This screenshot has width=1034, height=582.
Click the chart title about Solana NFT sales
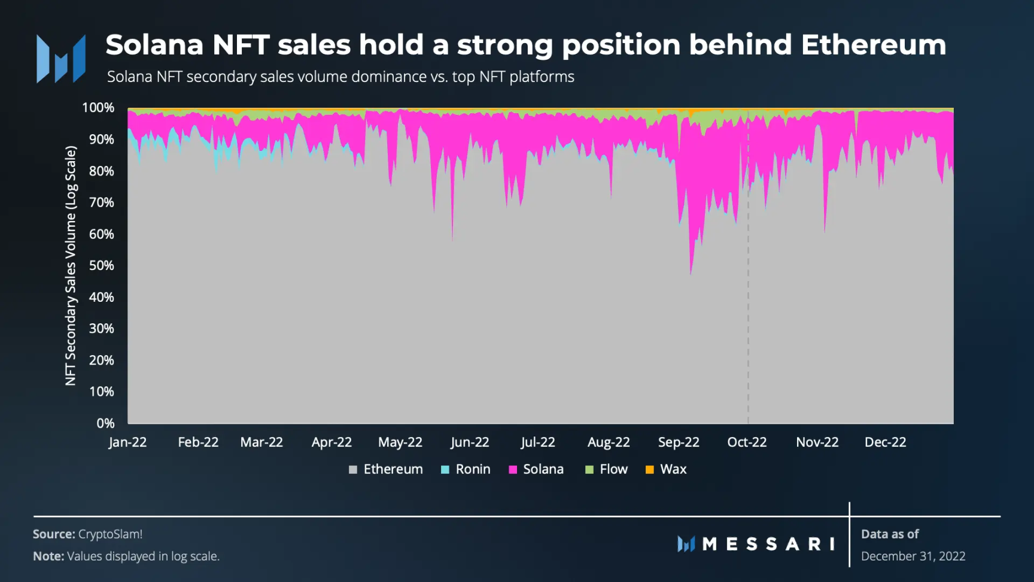tap(526, 45)
